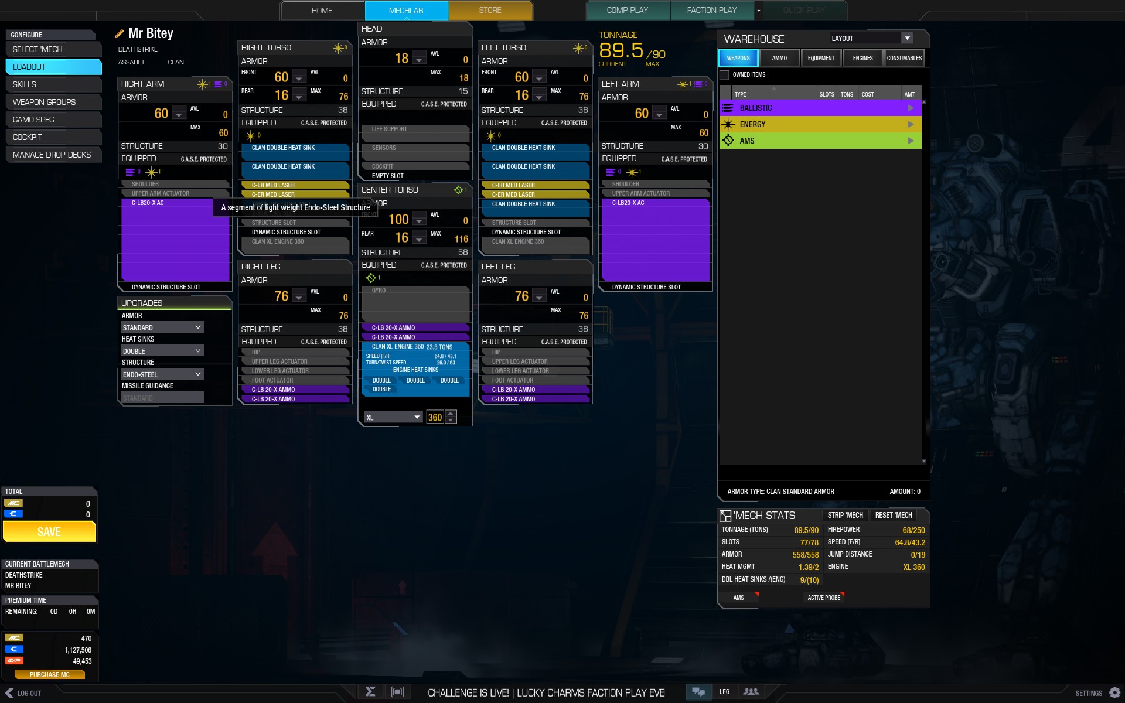This screenshot has height=703, width=1125.
Task: Open the chat bubbles icon in bottom bar
Action: 698,692
